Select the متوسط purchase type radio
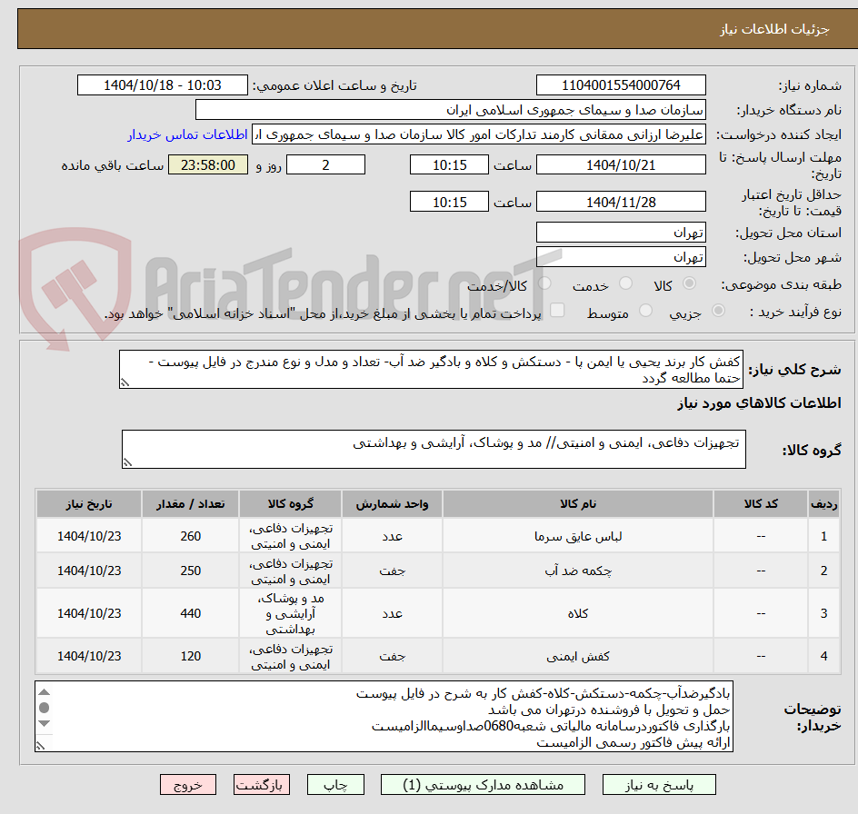 pyautogui.click(x=645, y=311)
